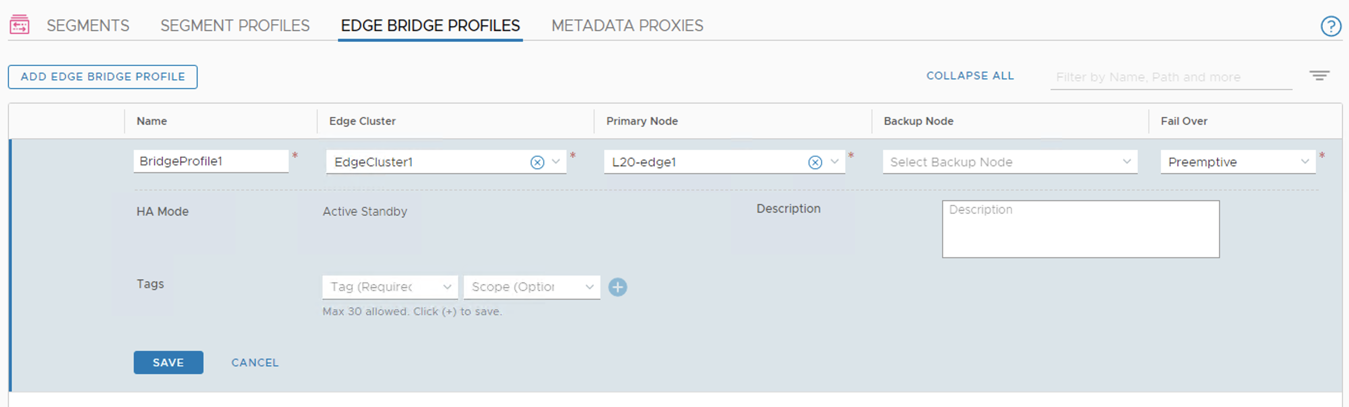
Task: Expand the Edge Cluster dropdown chevron
Action: pos(555,162)
